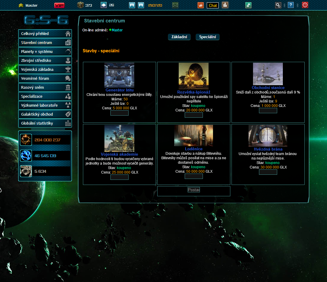Screen dimensions: 327x282
Task: Open the help question mark icon
Action: pos(291,5)
